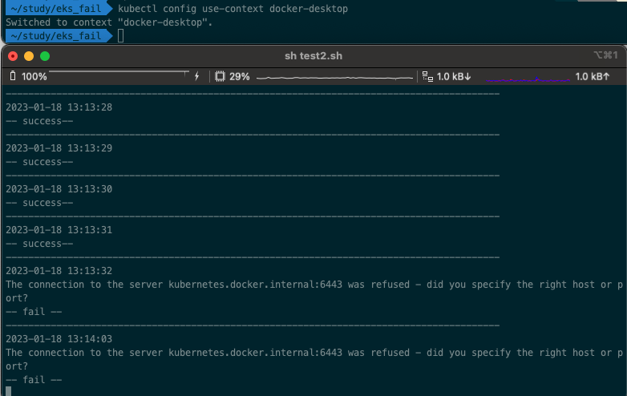Click success line below 13:13:30
This screenshot has width=627, height=396.
point(39,203)
